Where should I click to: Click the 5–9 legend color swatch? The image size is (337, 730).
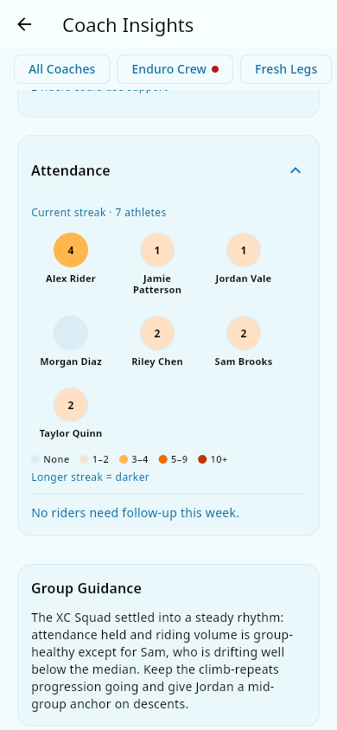pyautogui.click(x=162, y=459)
